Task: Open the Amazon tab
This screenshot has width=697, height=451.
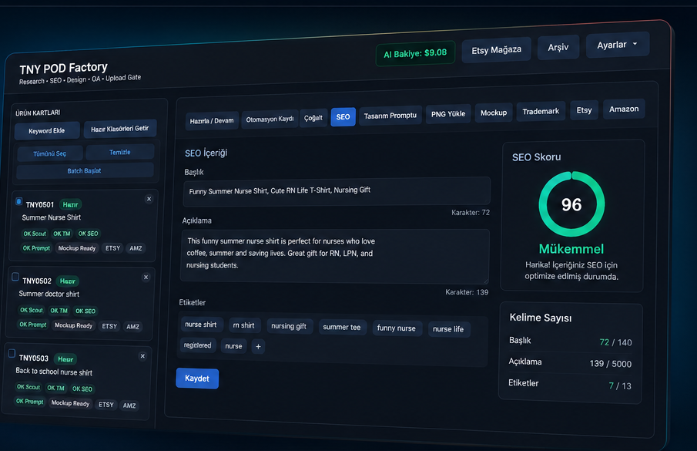Action: pos(624,109)
